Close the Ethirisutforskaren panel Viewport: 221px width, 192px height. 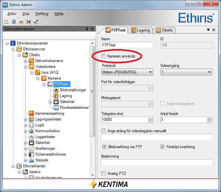(x=92, y=29)
